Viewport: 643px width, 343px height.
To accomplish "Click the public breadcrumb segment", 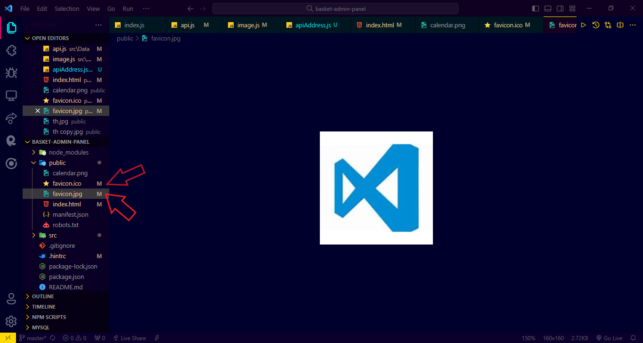I will tap(125, 38).
